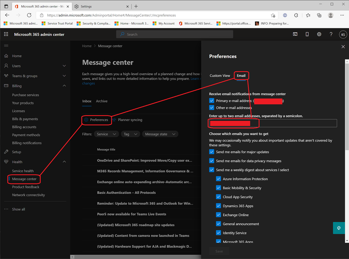This screenshot has width=349, height=259.
Task: Open the Service filter dropdown
Action: click(106, 134)
